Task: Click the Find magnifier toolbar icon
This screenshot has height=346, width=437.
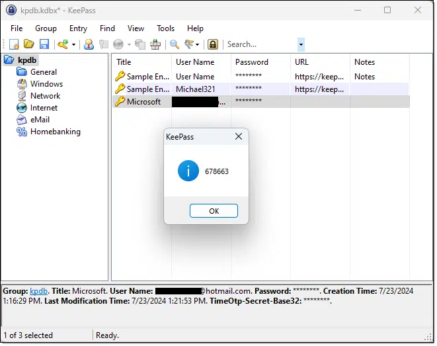Action: click(x=175, y=44)
